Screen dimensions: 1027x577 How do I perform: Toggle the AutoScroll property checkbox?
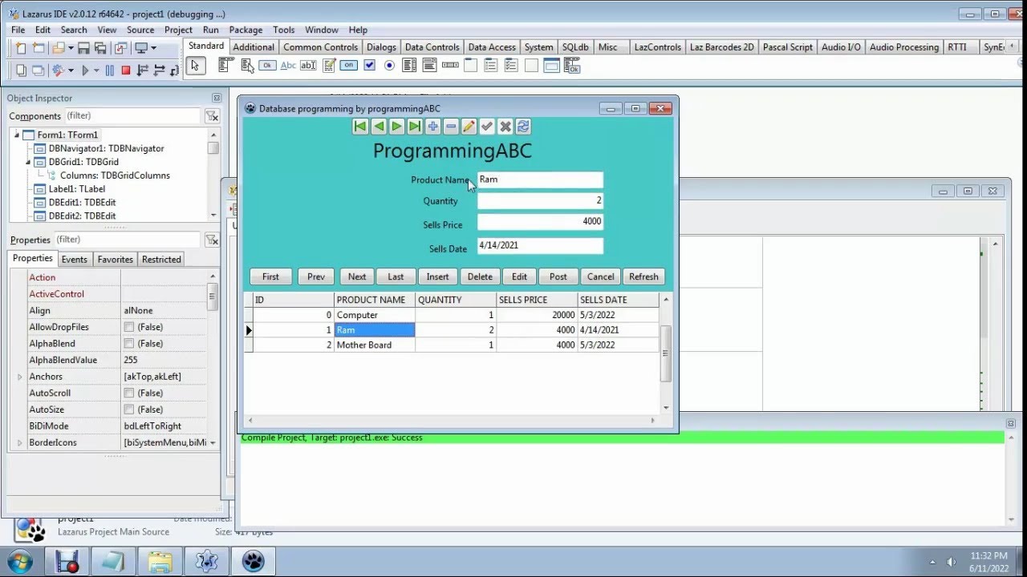click(x=128, y=393)
